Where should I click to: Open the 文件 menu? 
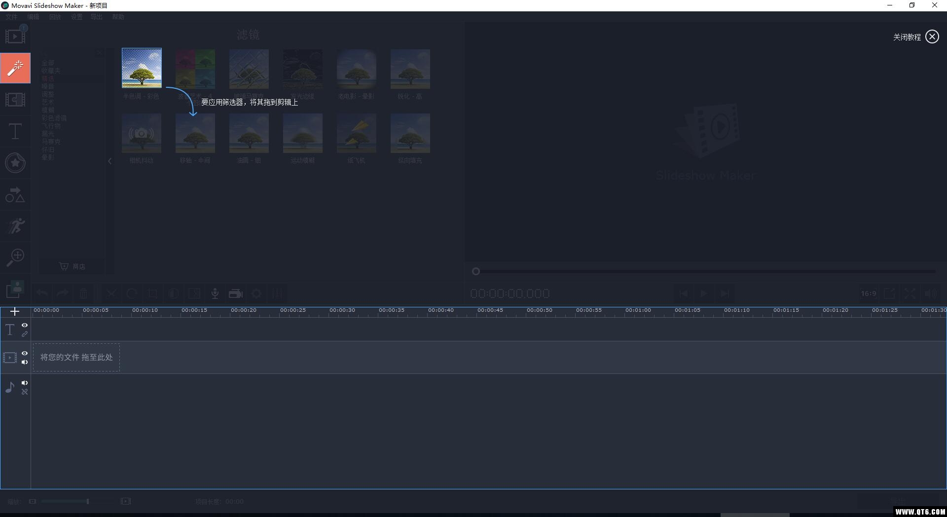(x=12, y=17)
